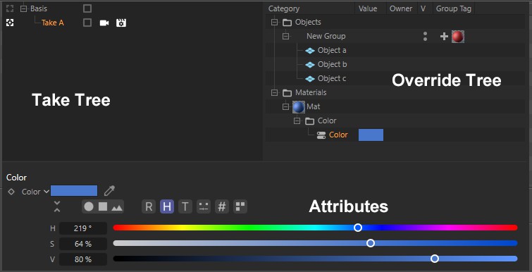Click the render settings clapperboard icon
This screenshot has width=532, height=272.
tap(121, 23)
